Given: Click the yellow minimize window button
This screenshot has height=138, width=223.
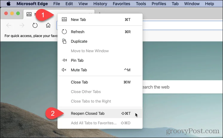Looking at the screenshot, I should pos(12,13).
